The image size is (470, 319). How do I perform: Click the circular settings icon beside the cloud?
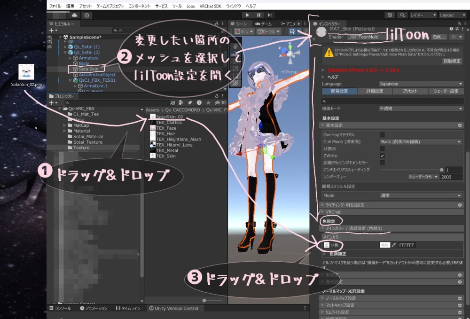coord(86,15)
